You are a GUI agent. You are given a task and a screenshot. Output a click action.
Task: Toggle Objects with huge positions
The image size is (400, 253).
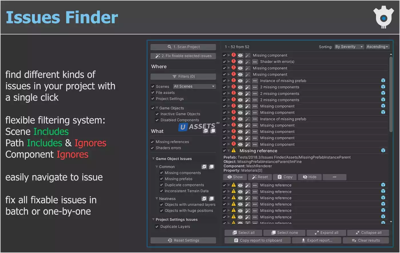(x=161, y=211)
